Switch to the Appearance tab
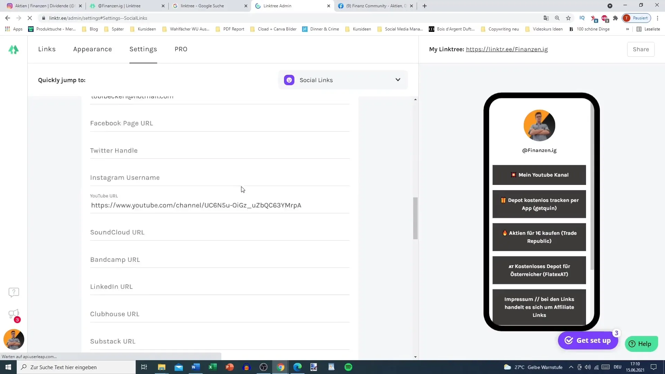Screen dimensions: 665x374 point(92,49)
